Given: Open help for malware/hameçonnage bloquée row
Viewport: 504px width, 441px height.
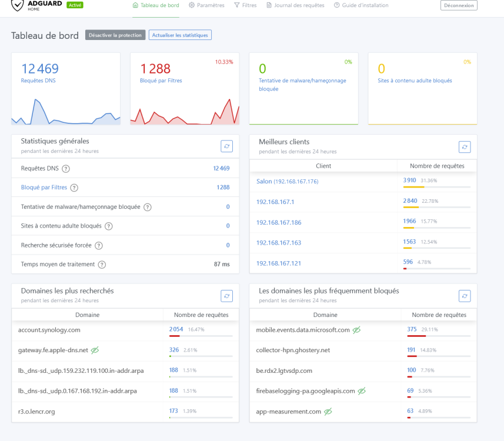Looking at the screenshot, I should tap(148, 207).
